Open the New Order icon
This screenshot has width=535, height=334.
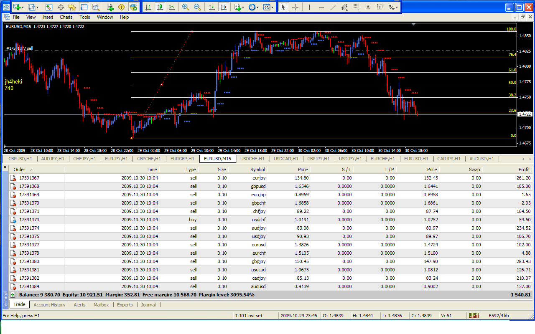pos(110,7)
